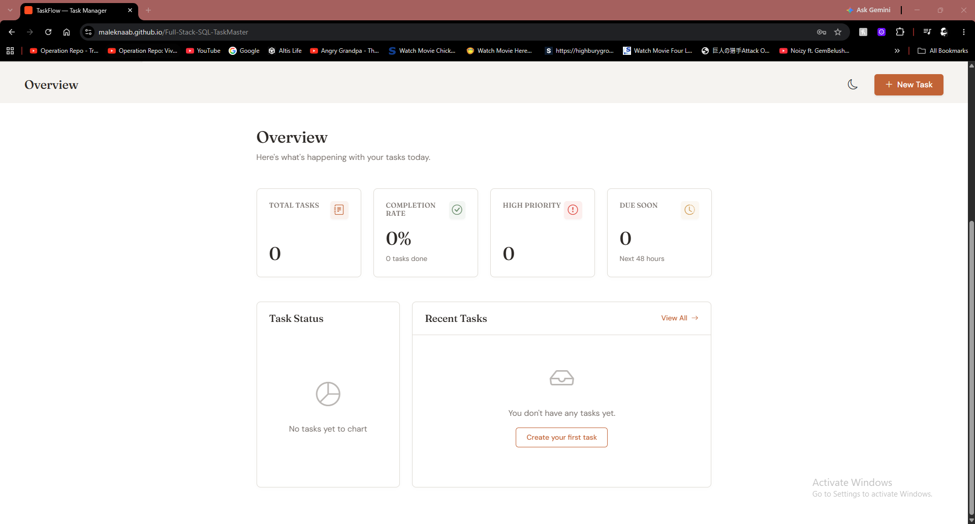Viewport: 975px width, 524px height.
Task: Go back with the browser back arrow
Action: tap(12, 32)
